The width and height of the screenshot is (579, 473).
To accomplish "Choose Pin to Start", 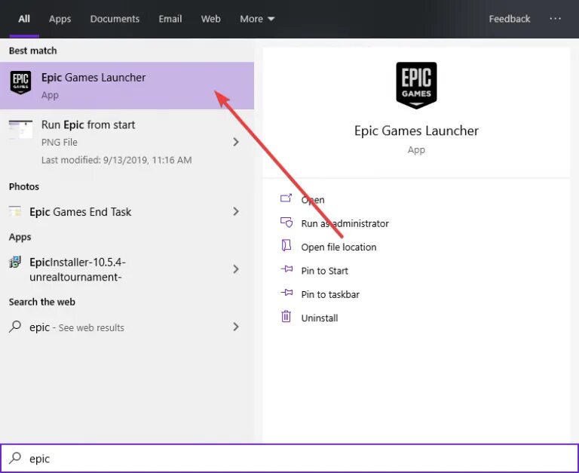I will 325,271.
